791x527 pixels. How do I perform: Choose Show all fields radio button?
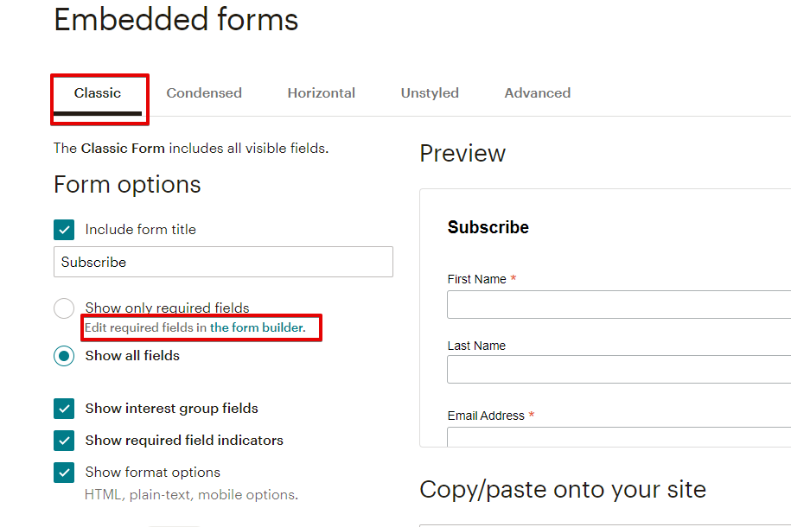click(64, 356)
